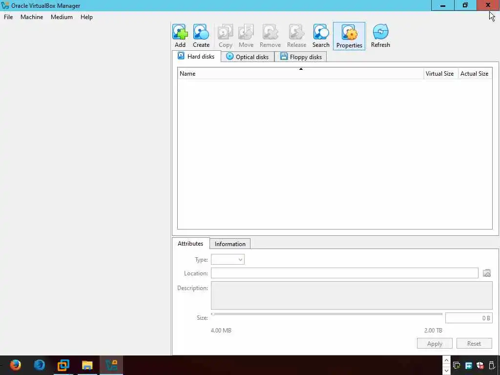Open File Explorer from the taskbar
The width and height of the screenshot is (500, 375).
87,365
